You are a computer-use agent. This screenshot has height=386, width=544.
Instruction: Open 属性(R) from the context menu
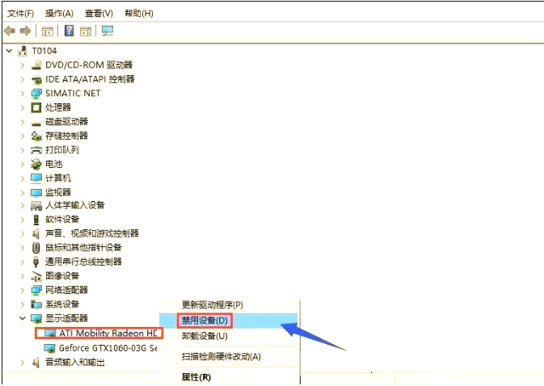pyautogui.click(x=196, y=376)
